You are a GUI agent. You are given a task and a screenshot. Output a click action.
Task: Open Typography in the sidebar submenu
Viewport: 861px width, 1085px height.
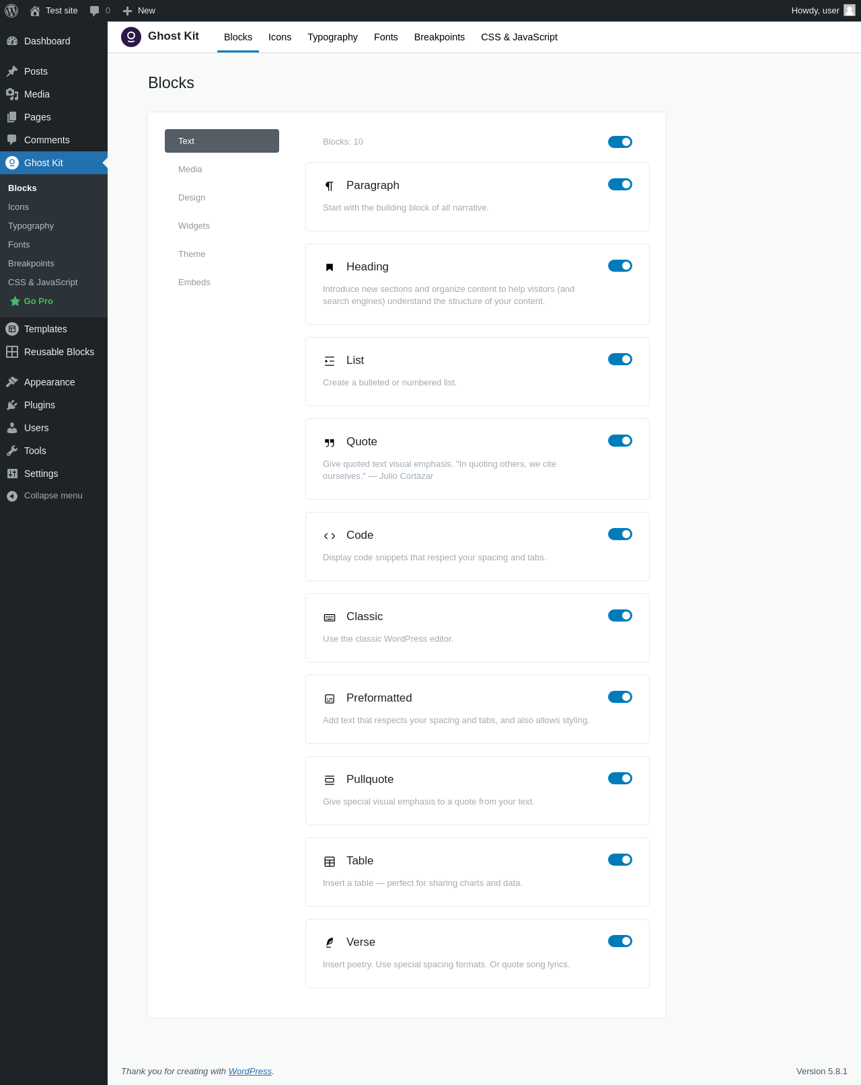[54, 226]
